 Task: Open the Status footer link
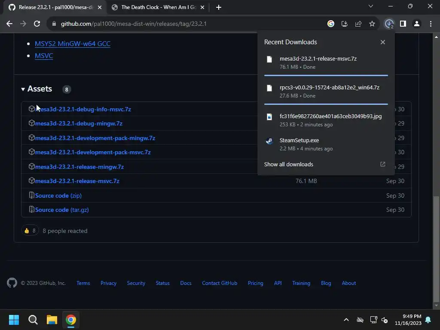(x=163, y=283)
